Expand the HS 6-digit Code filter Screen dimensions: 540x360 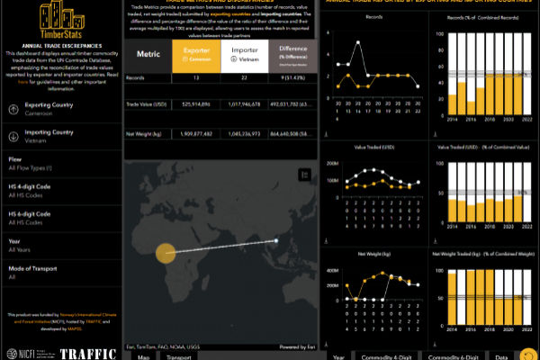pos(62,219)
